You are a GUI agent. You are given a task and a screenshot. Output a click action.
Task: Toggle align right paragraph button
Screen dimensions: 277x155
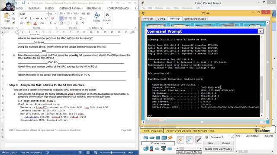pyautogui.click(x=70, y=18)
